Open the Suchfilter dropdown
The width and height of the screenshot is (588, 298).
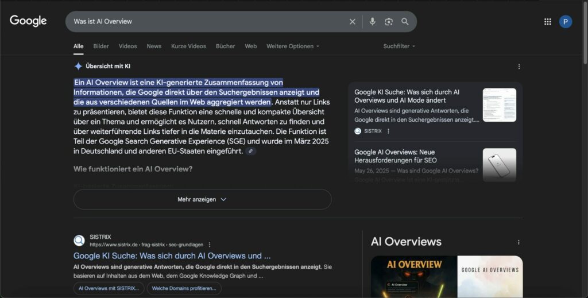pyautogui.click(x=399, y=46)
